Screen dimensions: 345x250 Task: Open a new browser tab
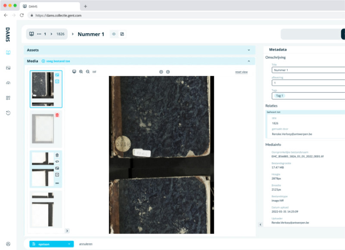click(85, 6)
